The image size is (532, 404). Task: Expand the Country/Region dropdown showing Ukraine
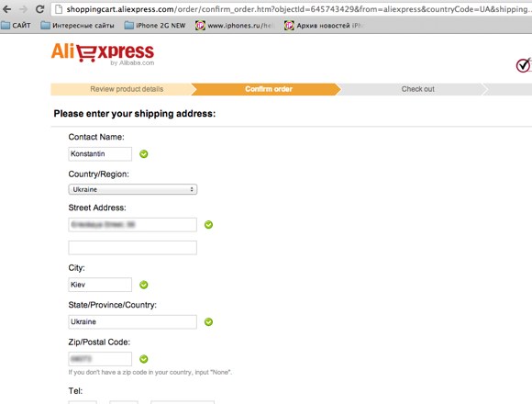point(133,189)
